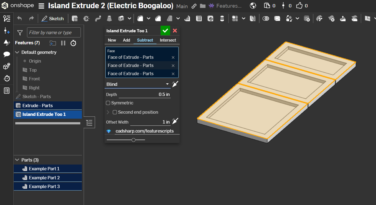Undo the last action
Viewport: 376px width, 205px height.
pos(19,19)
